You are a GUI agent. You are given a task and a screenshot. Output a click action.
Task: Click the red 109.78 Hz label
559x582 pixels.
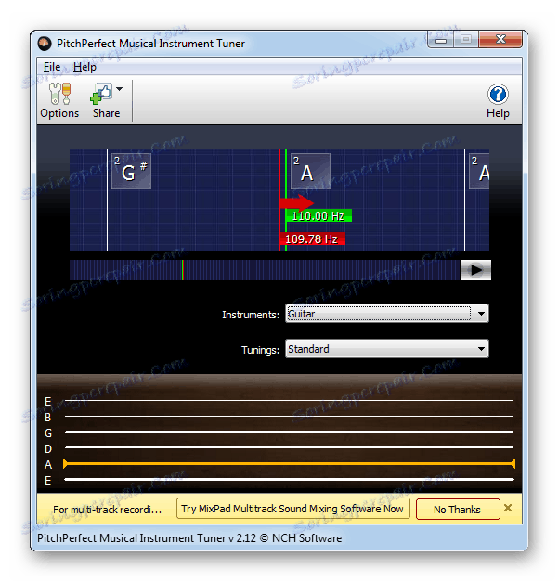coord(312,239)
